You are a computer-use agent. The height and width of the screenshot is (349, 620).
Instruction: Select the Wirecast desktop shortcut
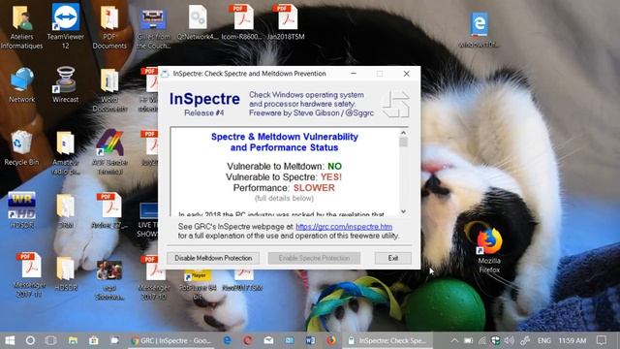point(65,84)
